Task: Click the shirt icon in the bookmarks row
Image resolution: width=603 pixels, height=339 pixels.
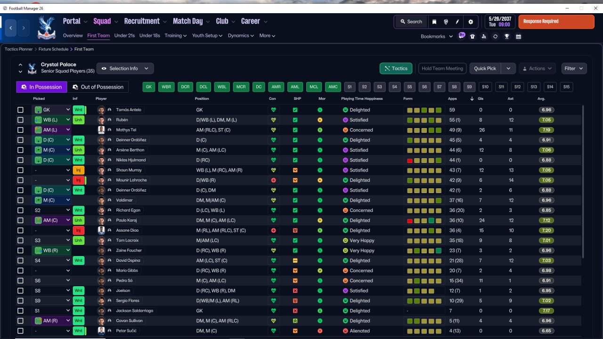Action: (x=473, y=36)
